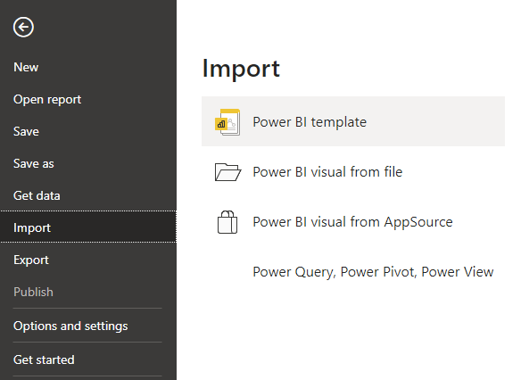
Task: Click the Import page heading
Action: (241, 69)
